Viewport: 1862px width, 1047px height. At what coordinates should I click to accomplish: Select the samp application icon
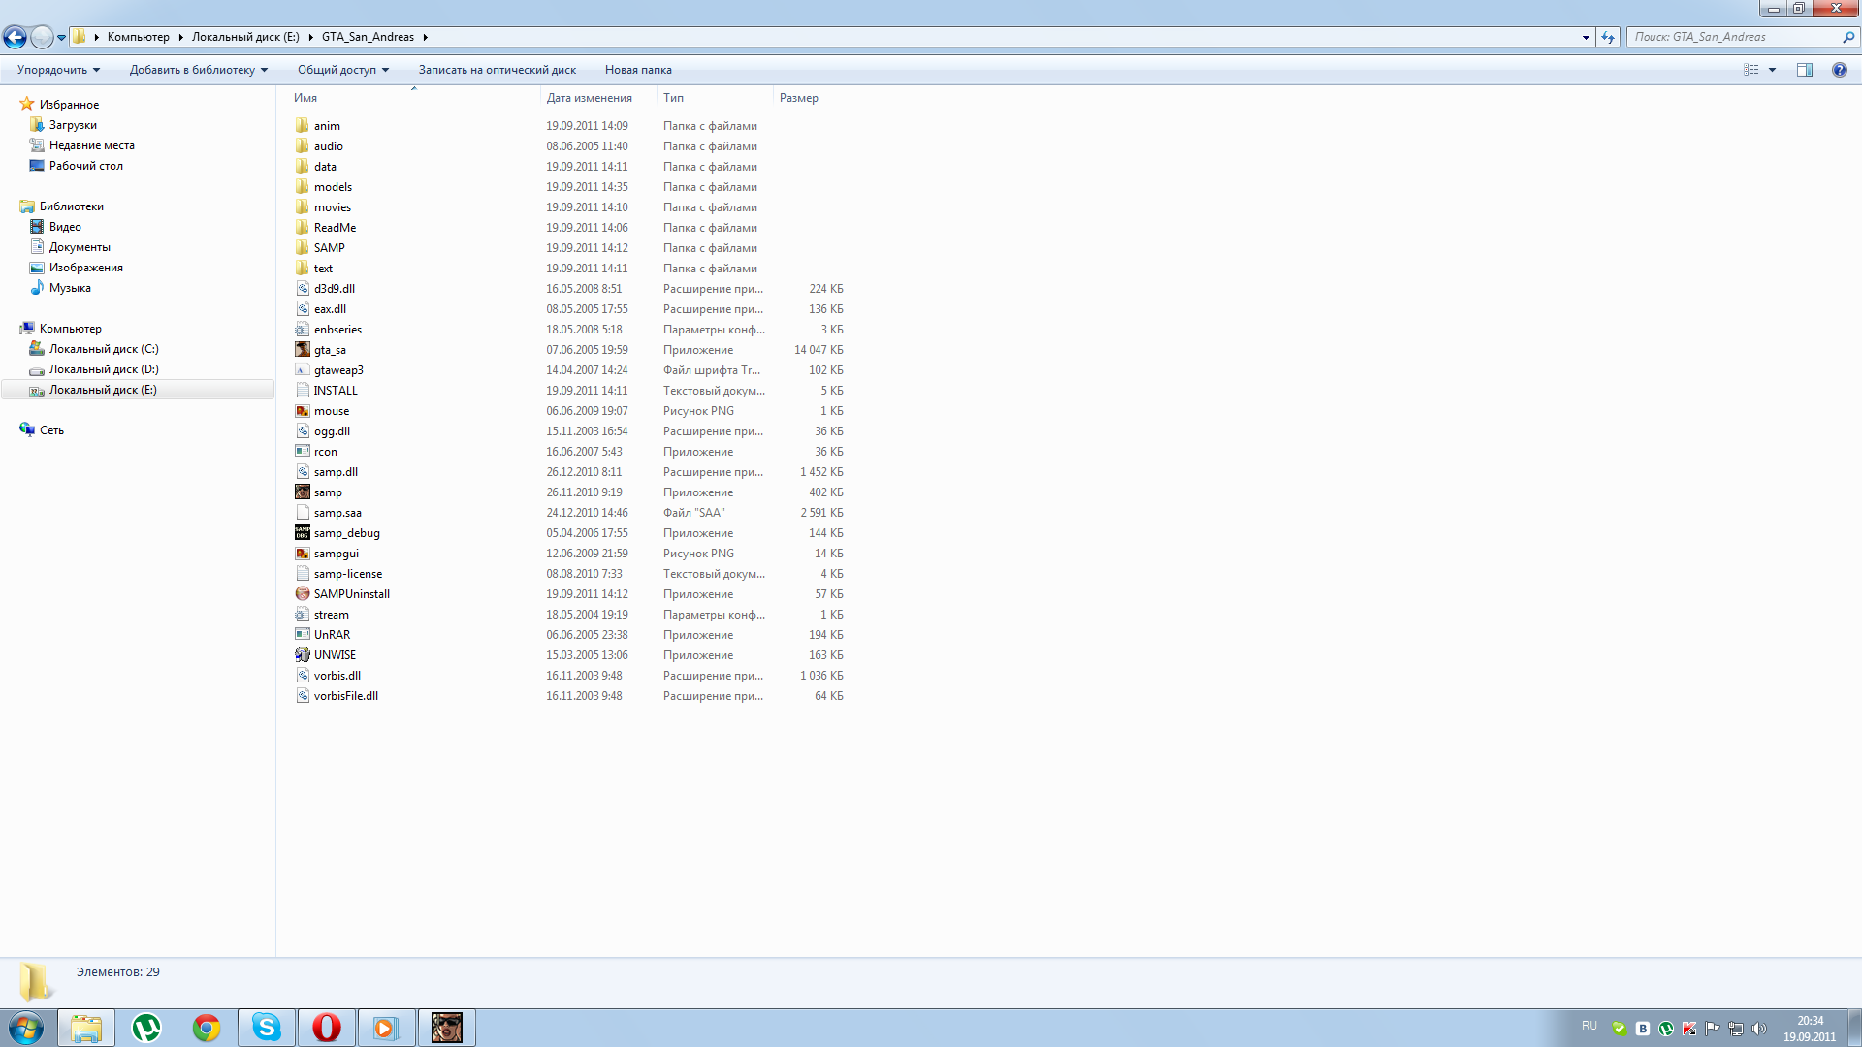tap(302, 492)
